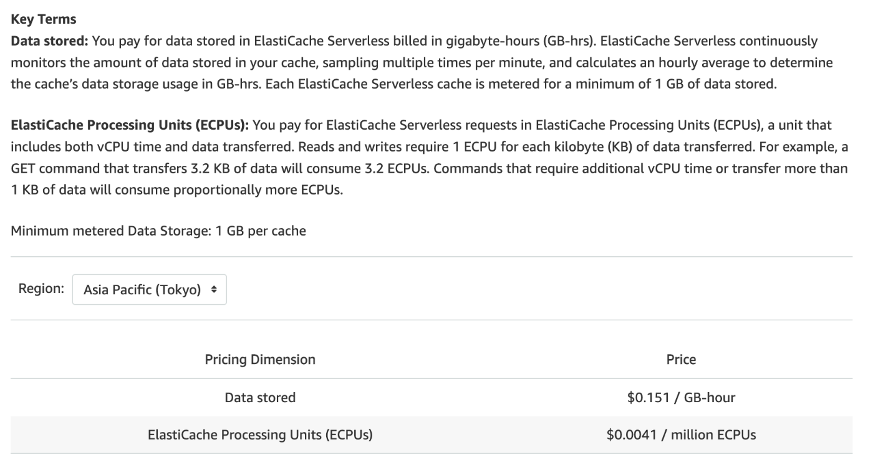Click the text 'Asia Pacific (Tokyo)' in the selector

point(142,290)
